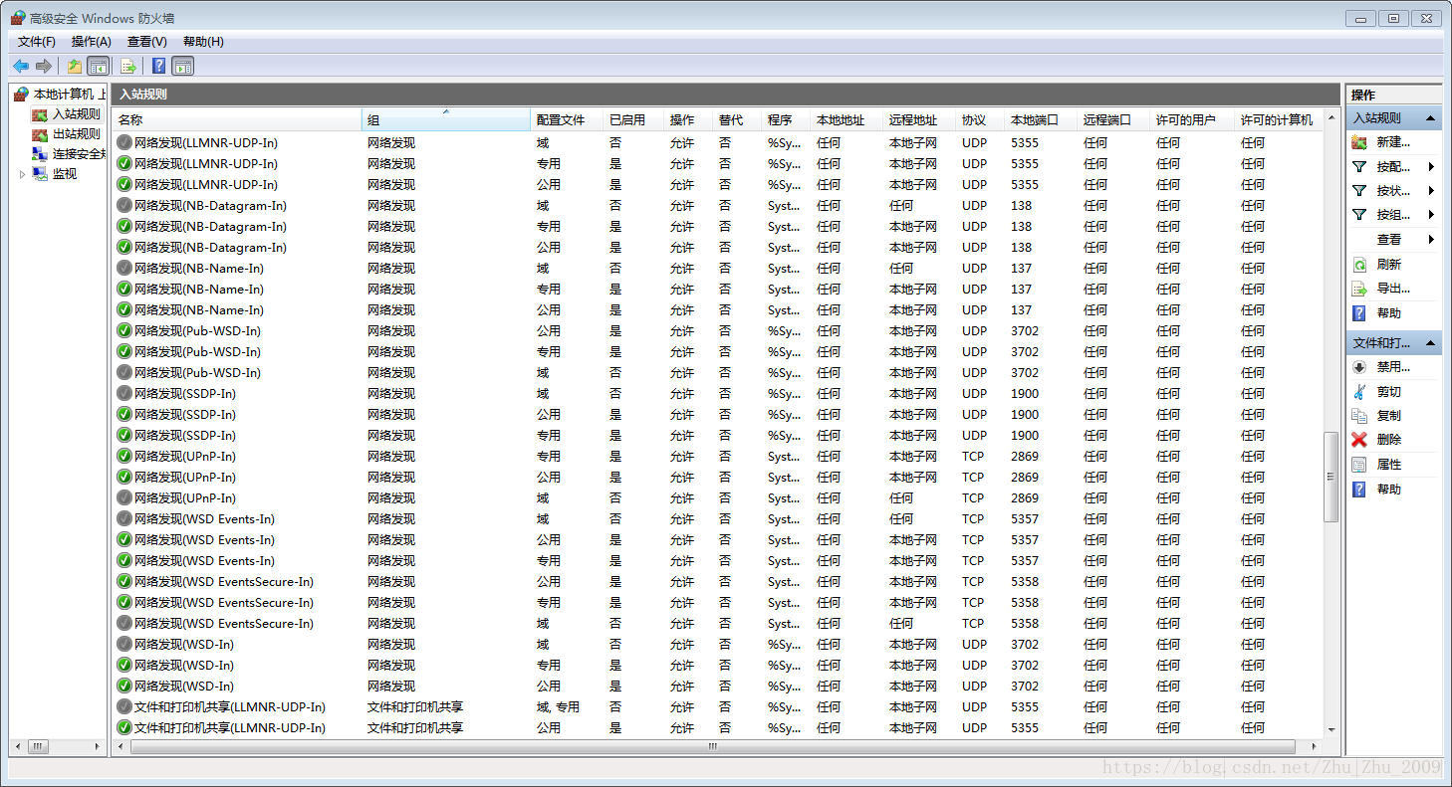The width and height of the screenshot is (1452, 787).
Task: Expand the 监视 tree node triangle
Action: pyautogui.click(x=23, y=174)
